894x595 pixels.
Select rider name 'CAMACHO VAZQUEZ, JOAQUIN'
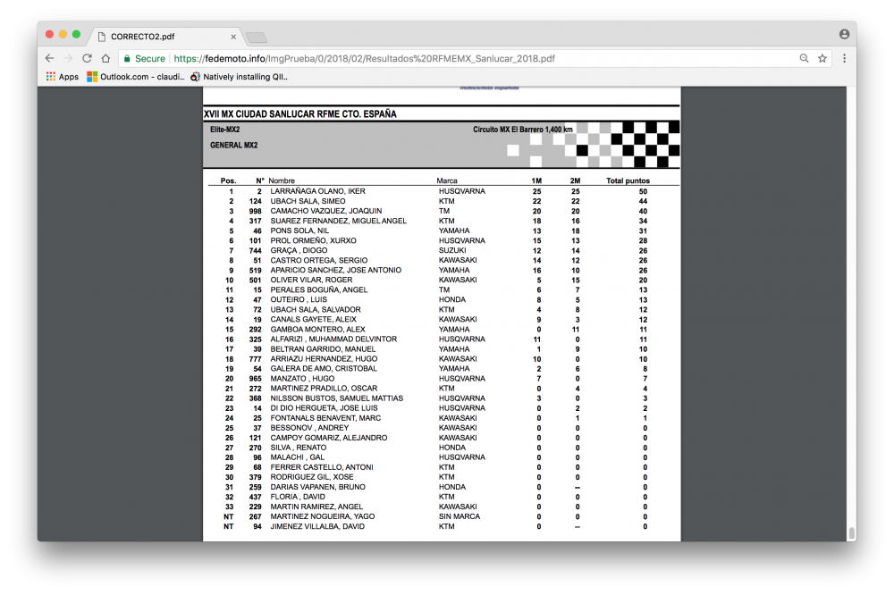[326, 211]
